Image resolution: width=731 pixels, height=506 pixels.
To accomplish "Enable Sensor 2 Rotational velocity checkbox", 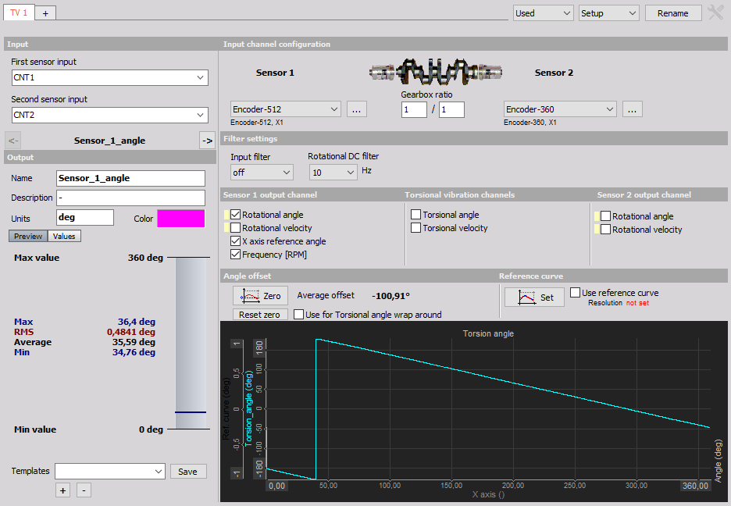I will [605, 230].
